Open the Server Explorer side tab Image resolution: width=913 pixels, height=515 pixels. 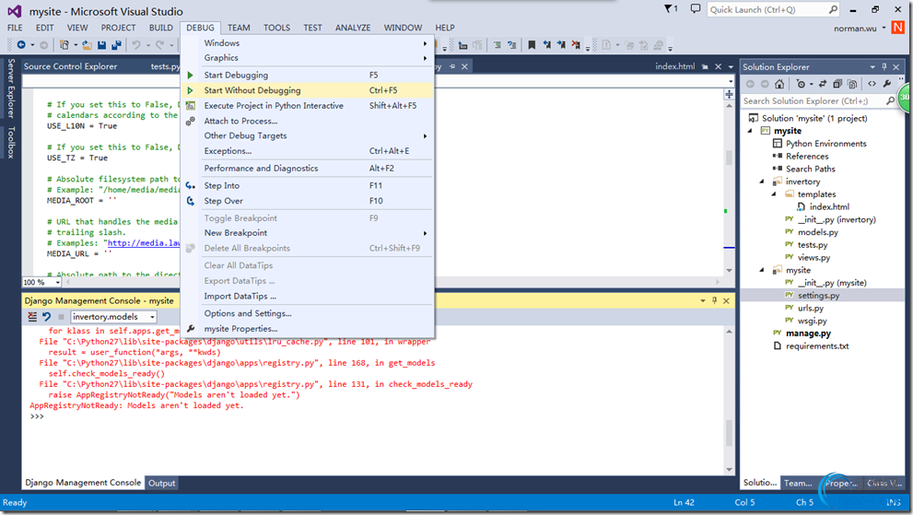pos(10,88)
